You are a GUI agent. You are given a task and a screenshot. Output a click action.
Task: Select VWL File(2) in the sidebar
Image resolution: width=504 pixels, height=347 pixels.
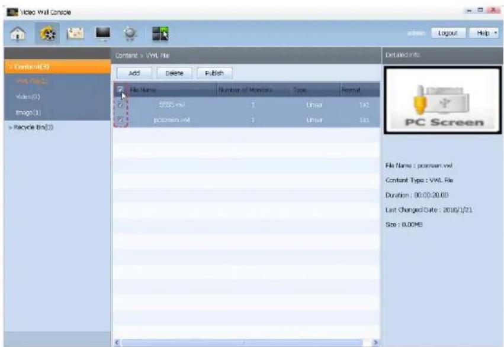(31, 81)
